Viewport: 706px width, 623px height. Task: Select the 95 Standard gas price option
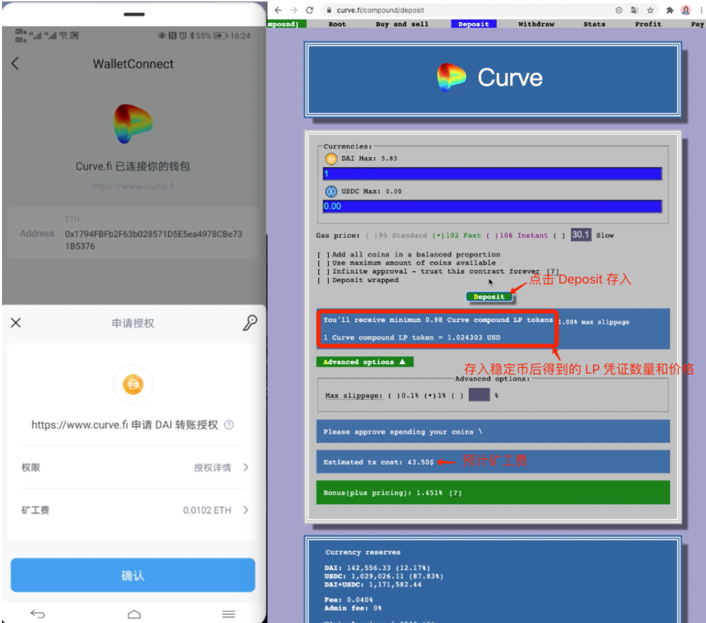[x=371, y=235]
